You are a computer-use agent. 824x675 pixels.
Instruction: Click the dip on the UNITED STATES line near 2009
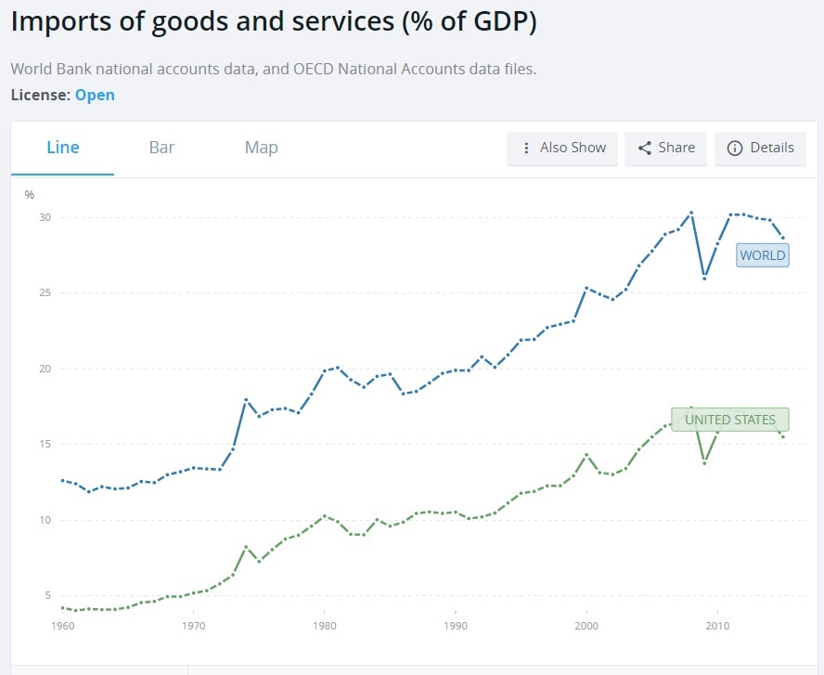tap(704, 462)
